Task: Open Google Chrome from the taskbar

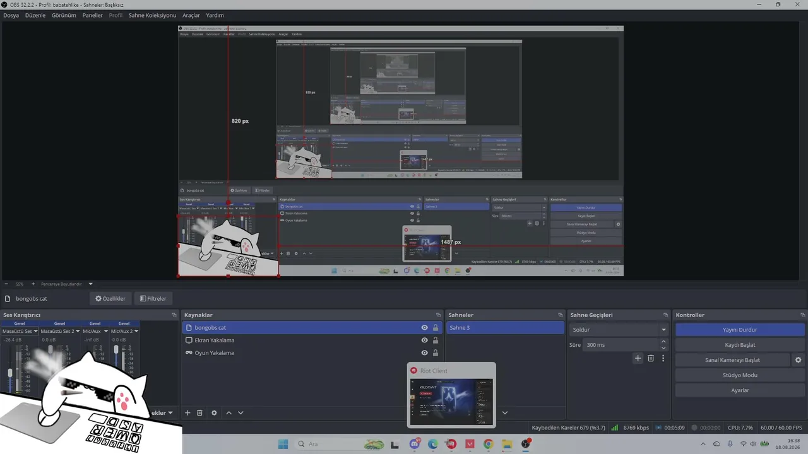Action: 489,444
